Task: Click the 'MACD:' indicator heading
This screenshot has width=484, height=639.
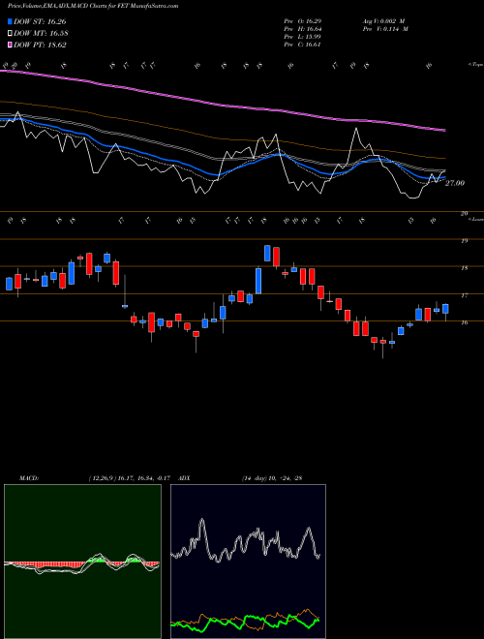Action: (28, 478)
